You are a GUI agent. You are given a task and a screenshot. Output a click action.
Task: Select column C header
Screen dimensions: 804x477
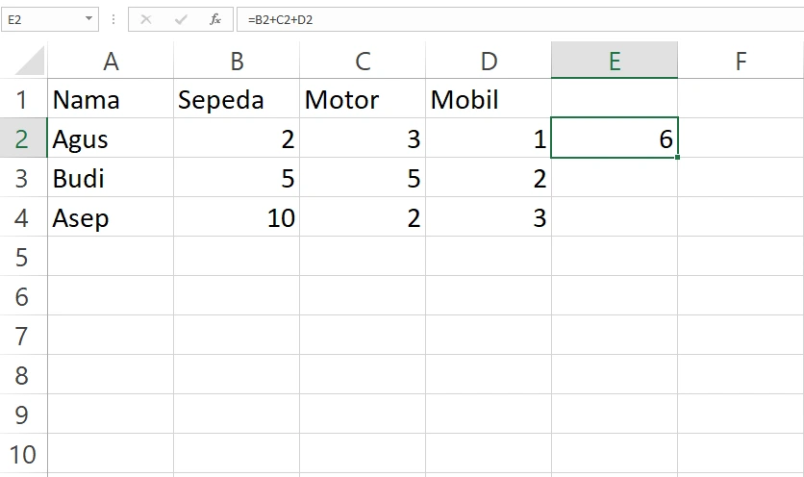[363, 61]
